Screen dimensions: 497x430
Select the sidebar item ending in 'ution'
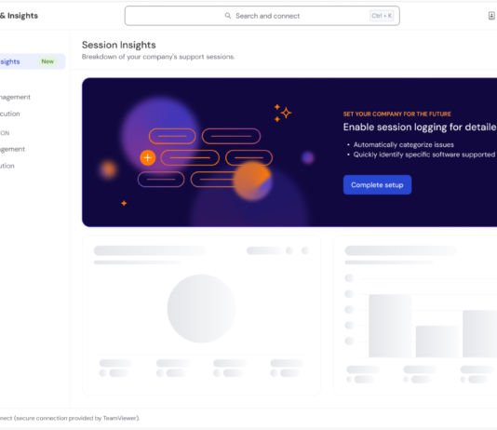click(x=7, y=166)
